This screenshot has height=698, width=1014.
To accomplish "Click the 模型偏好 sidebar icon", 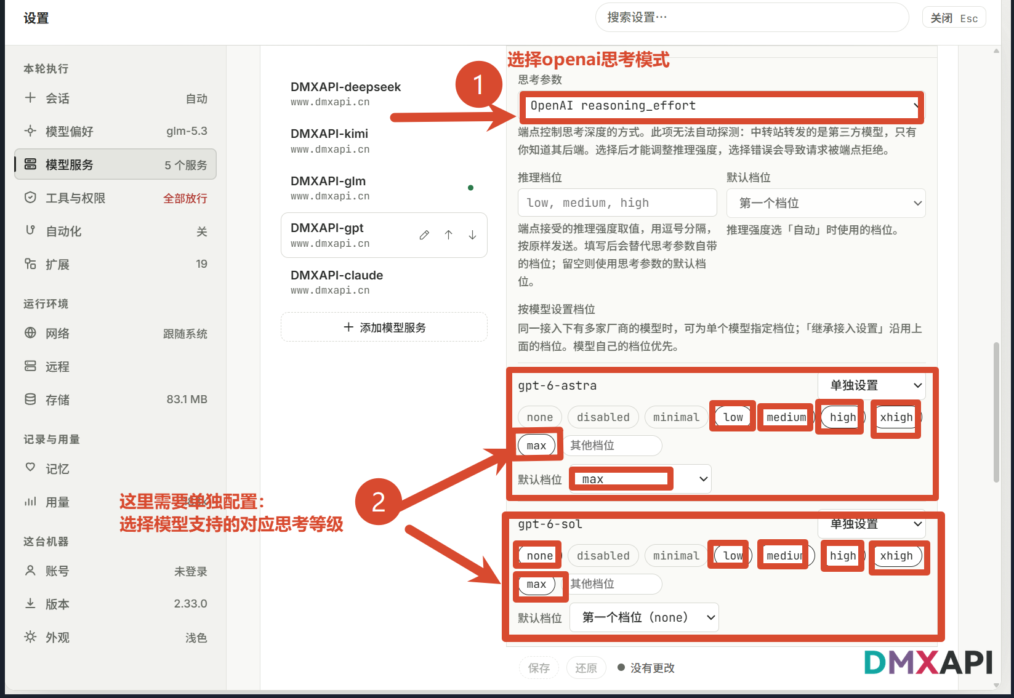I will tap(30, 130).
